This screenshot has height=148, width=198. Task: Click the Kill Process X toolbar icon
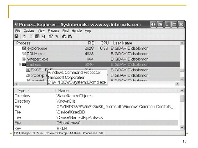(x=57, y=36)
